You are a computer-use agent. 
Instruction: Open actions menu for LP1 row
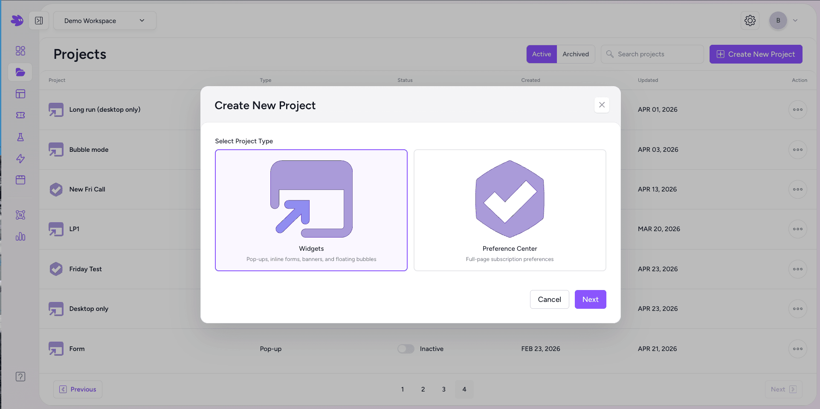[x=798, y=229]
